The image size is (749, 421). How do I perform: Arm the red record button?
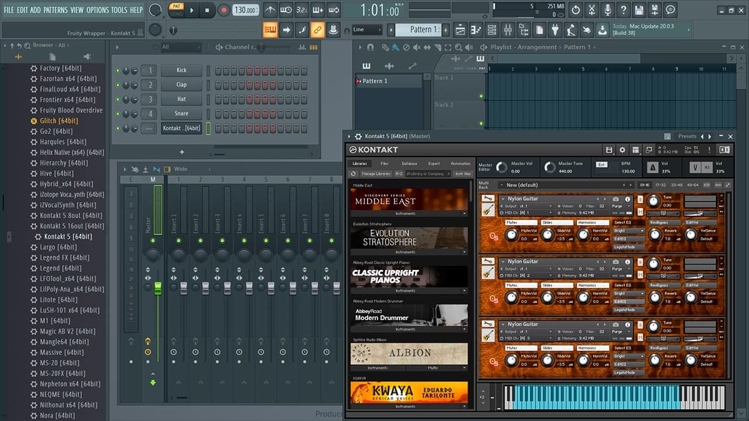click(x=223, y=10)
